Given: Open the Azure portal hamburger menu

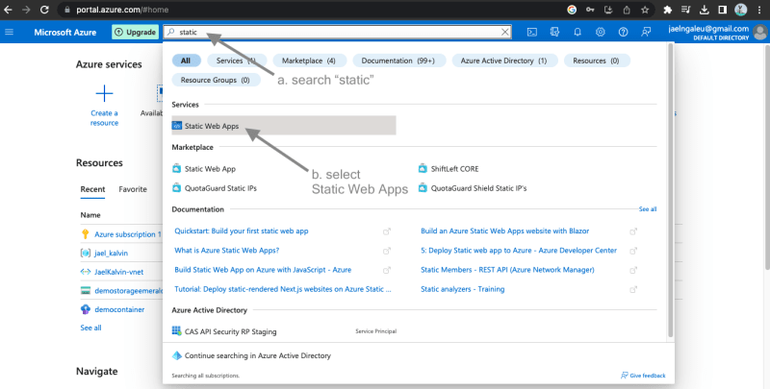Looking at the screenshot, I should [x=9, y=33].
